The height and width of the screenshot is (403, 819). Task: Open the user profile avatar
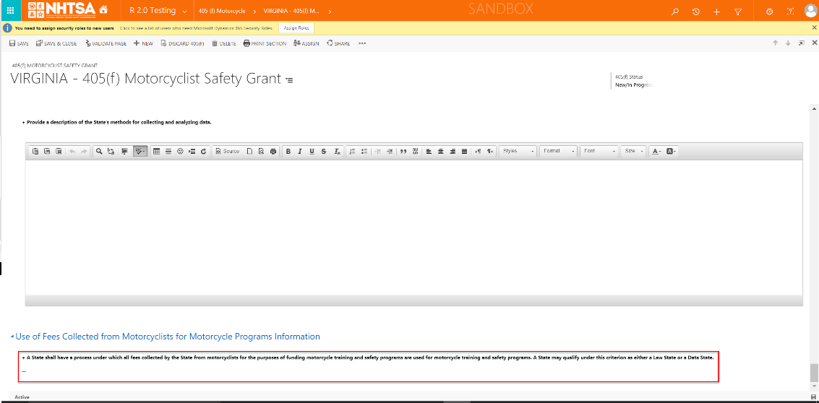pos(810,11)
